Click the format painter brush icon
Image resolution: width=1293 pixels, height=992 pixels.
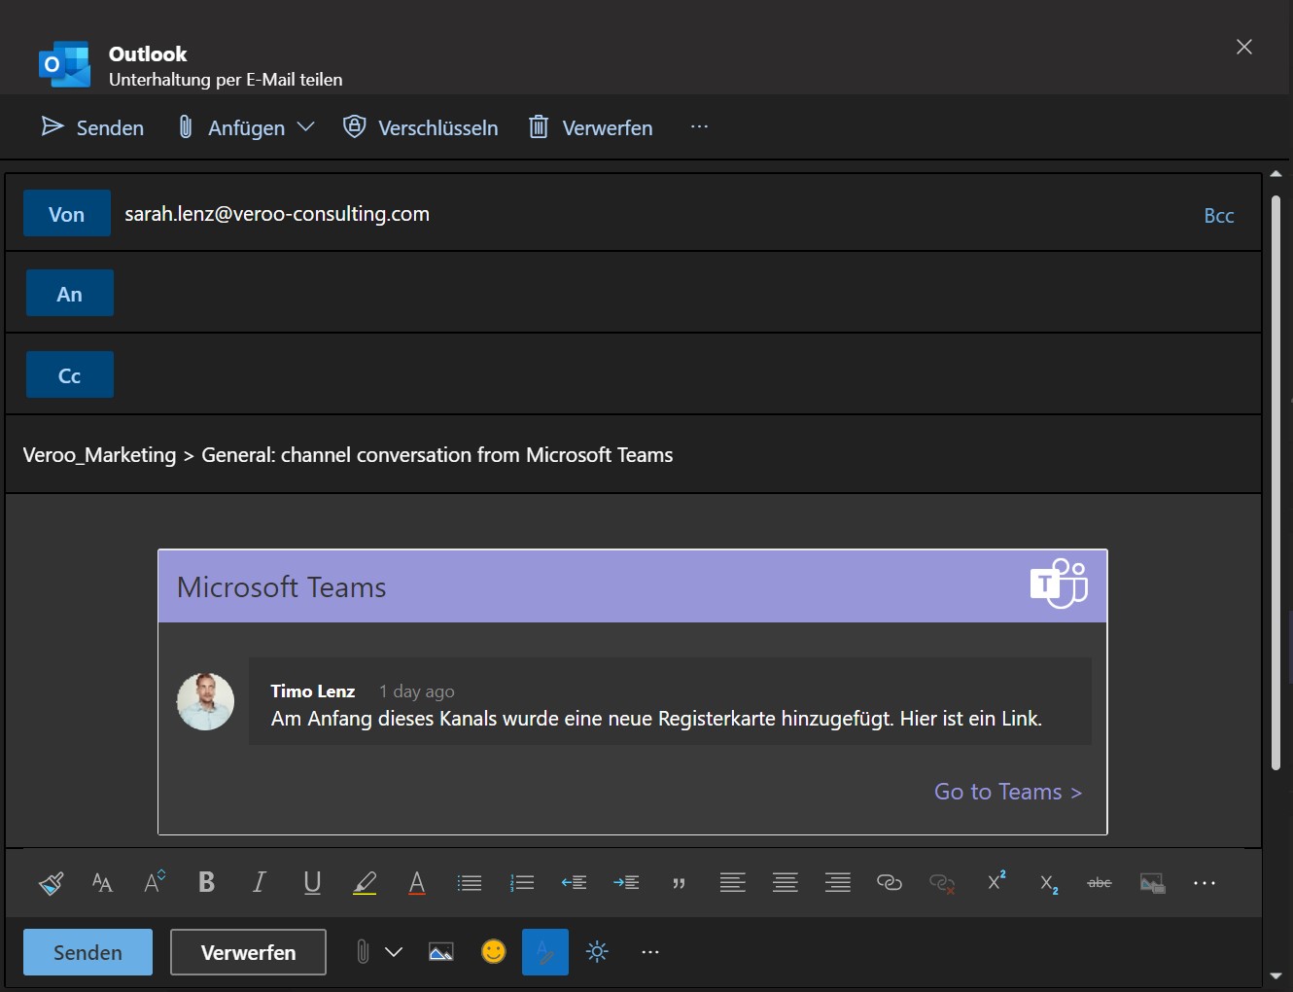51,883
